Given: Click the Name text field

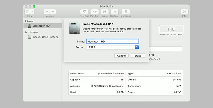Looking at the screenshot, I should [x=112, y=41].
